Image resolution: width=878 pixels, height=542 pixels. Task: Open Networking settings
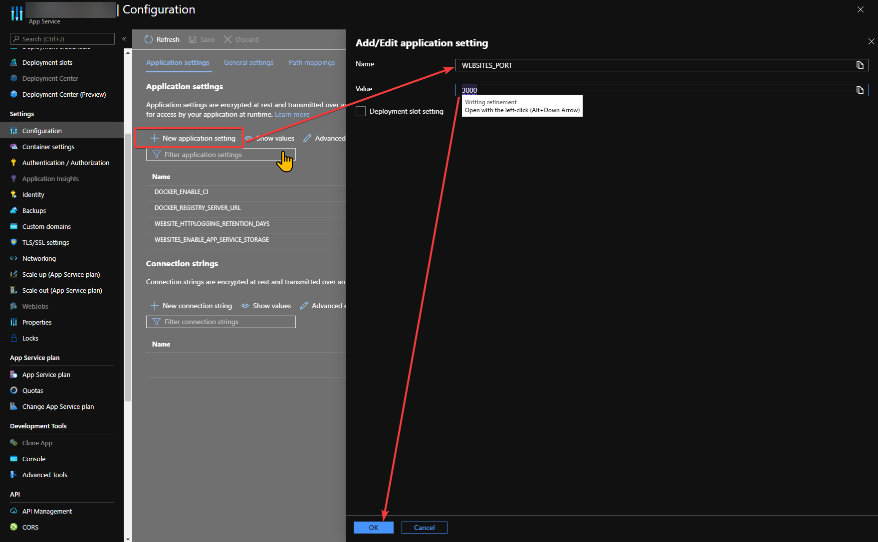[39, 258]
